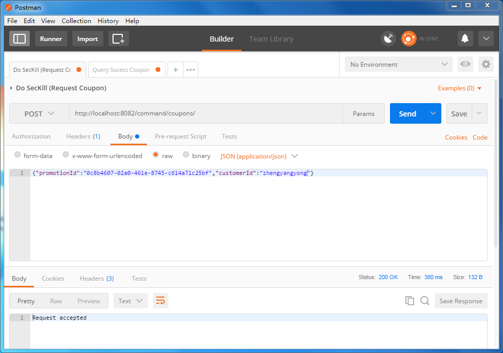Choose the binary body type radio
This screenshot has height=353, width=503.
pos(186,155)
